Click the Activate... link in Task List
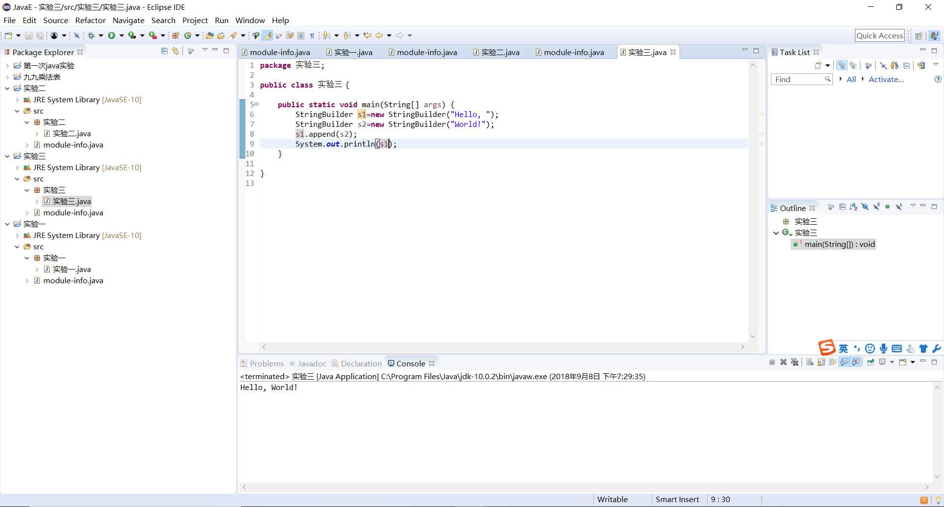This screenshot has height=507, width=944. coord(886,79)
